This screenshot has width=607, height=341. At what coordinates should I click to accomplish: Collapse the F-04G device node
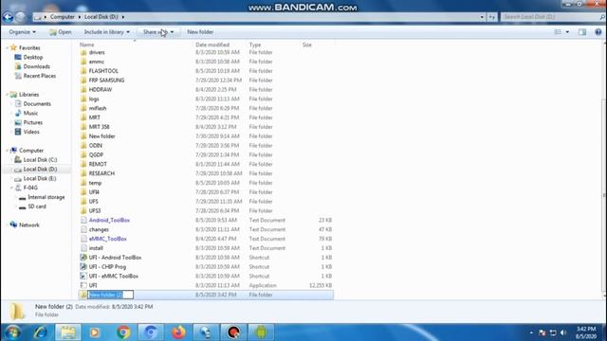11,188
